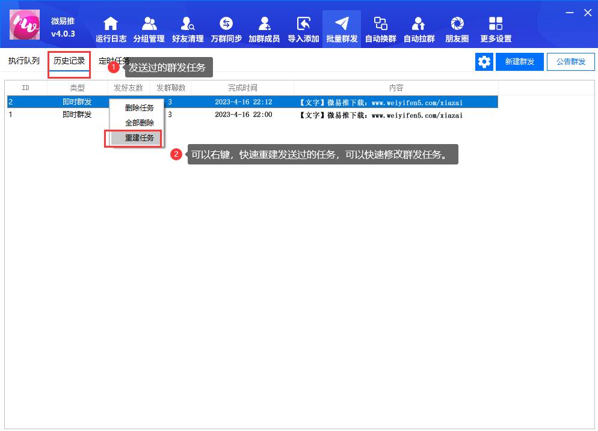
Task: Choose 全部删除 from the context menu
Action: pyautogui.click(x=139, y=123)
